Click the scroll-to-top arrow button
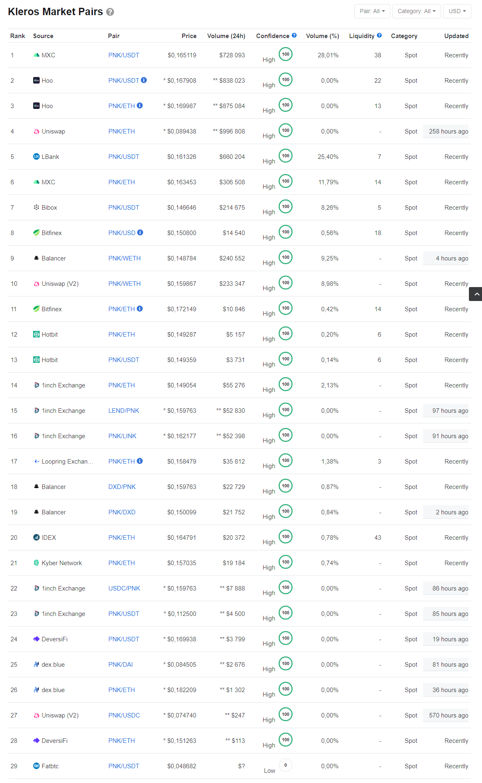Image resolution: width=482 pixels, height=783 pixels. coord(476,294)
